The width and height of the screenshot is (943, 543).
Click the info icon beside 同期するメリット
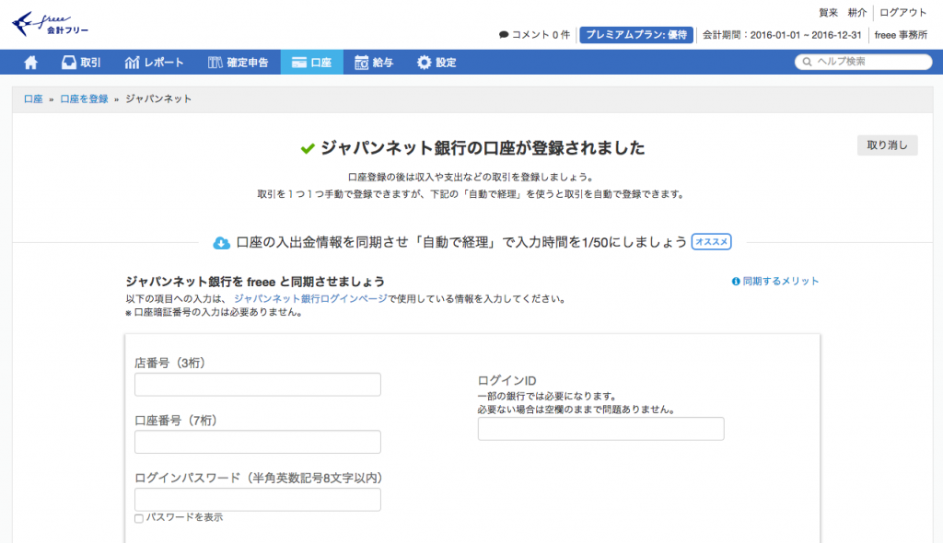coord(736,282)
